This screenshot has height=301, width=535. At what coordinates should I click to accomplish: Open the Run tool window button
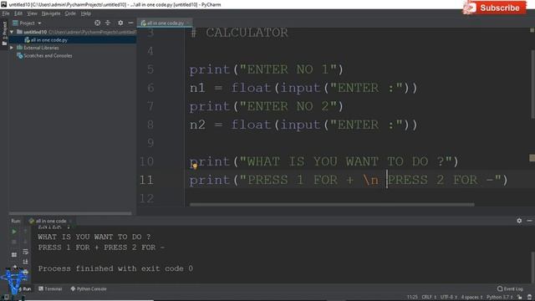(24, 289)
